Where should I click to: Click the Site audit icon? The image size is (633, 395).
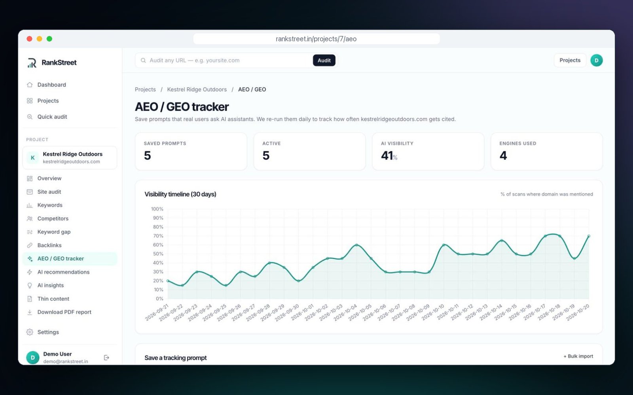point(30,192)
